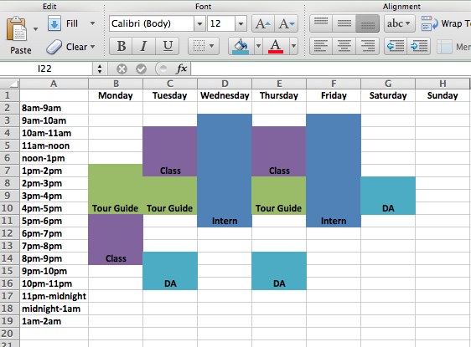Image resolution: width=471 pixels, height=347 pixels.
Task: Click the Wrap Text icon
Action: coord(430,23)
